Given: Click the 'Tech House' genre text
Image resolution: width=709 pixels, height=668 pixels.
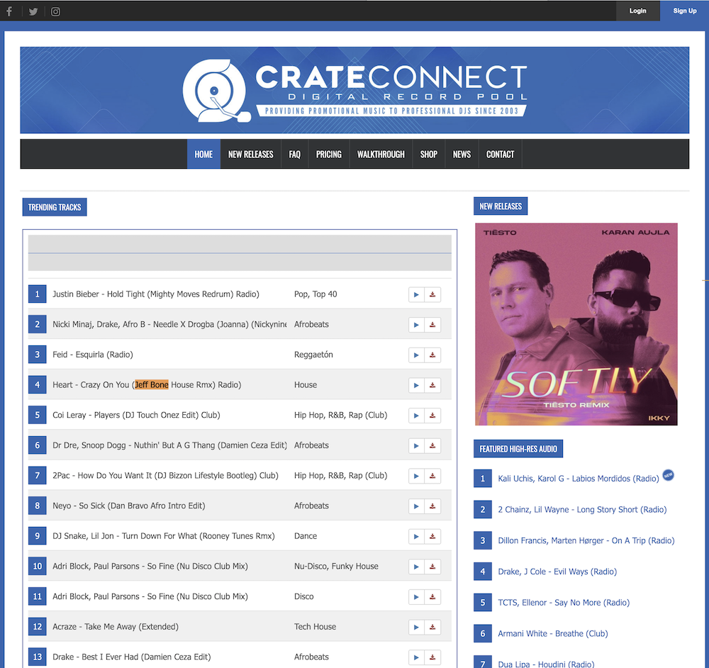Looking at the screenshot, I should [x=316, y=626].
